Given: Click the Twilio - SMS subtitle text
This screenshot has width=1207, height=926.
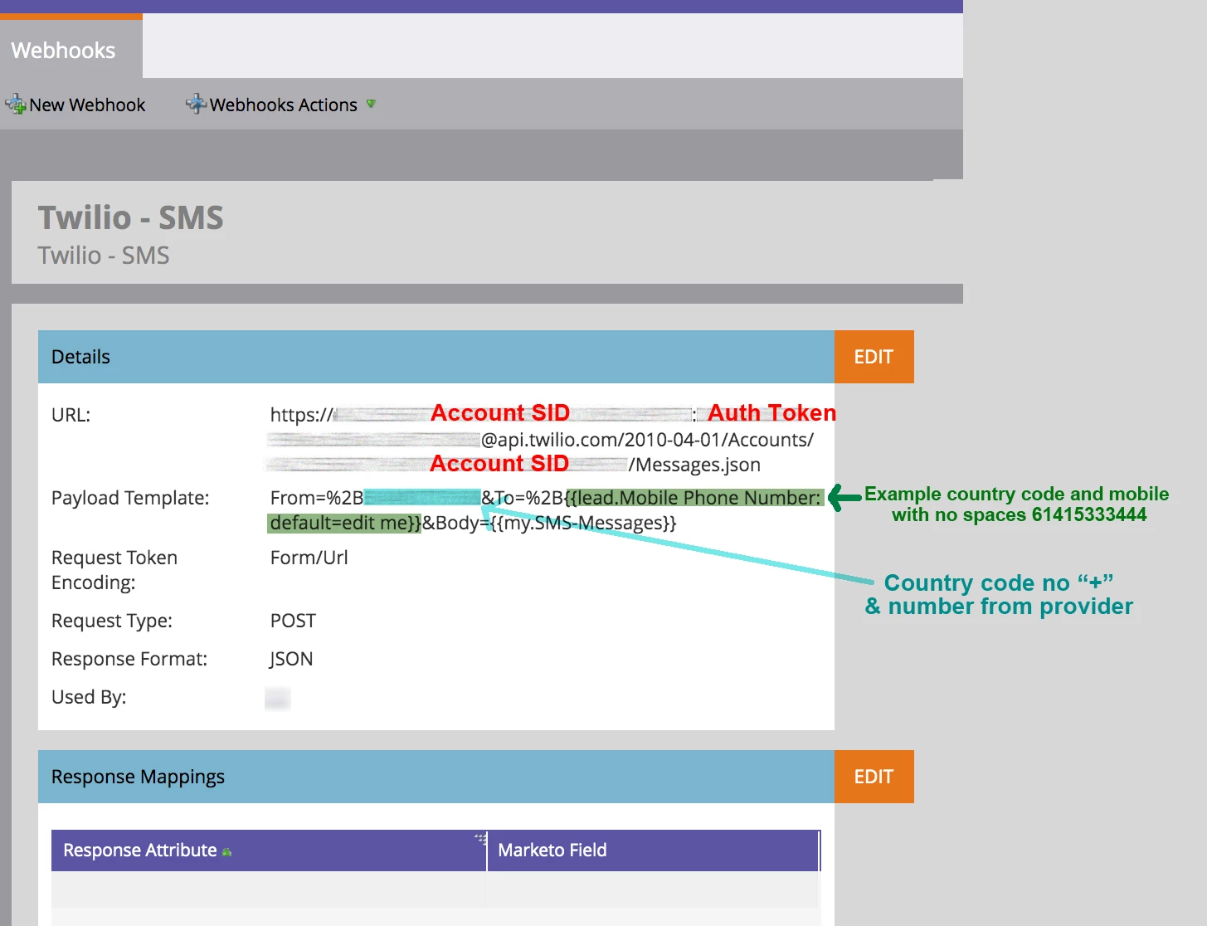Looking at the screenshot, I should click(x=104, y=256).
